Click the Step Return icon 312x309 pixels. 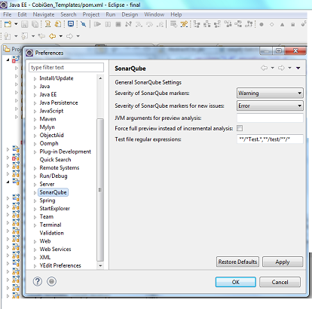click(x=160, y=24)
